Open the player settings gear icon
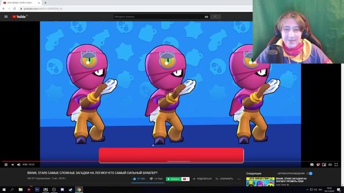 (318, 165)
